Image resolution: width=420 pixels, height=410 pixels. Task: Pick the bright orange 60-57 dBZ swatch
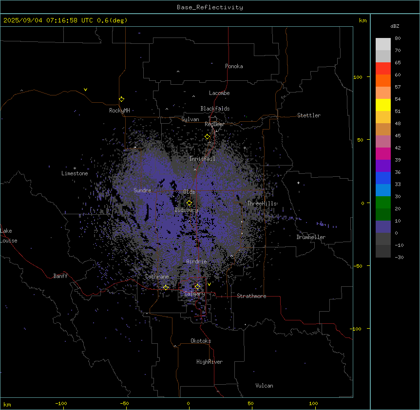pos(383,80)
